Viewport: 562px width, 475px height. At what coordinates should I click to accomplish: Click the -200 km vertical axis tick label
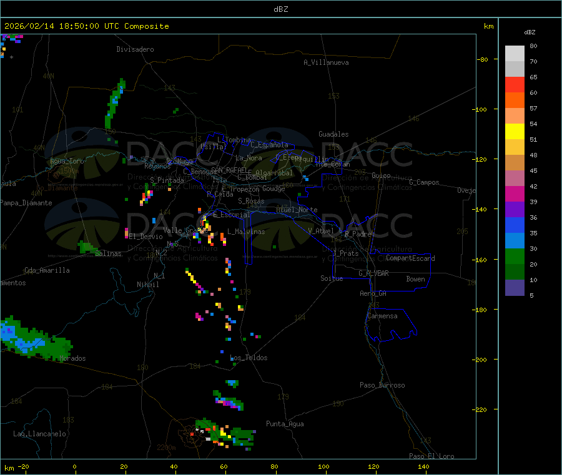[478, 360]
